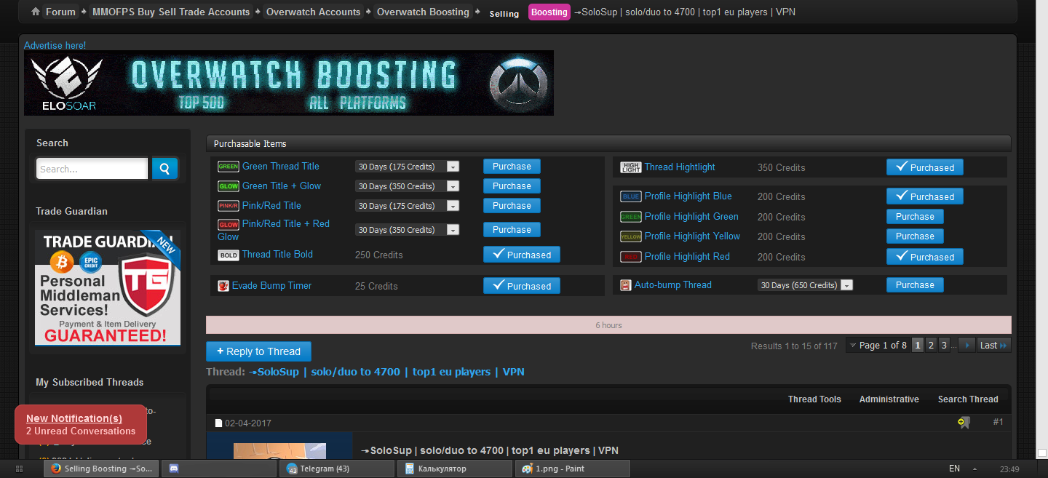Open Discord from the taskbar
This screenshot has width=1048, height=478.
(x=218, y=469)
